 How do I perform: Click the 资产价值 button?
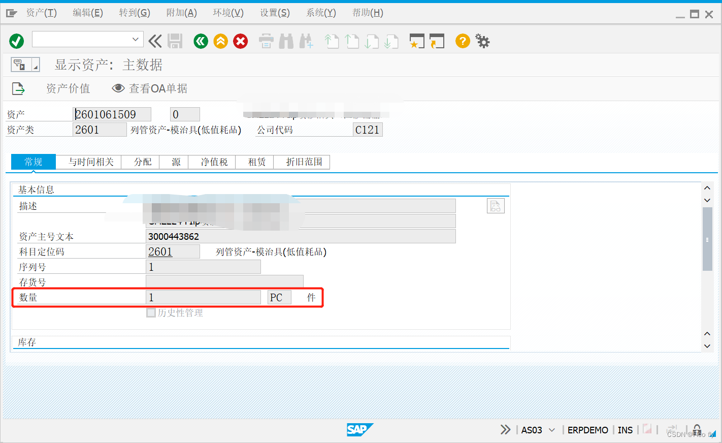point(68,88)
